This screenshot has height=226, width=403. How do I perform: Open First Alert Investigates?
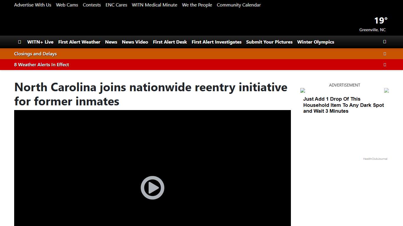point(216,42)
